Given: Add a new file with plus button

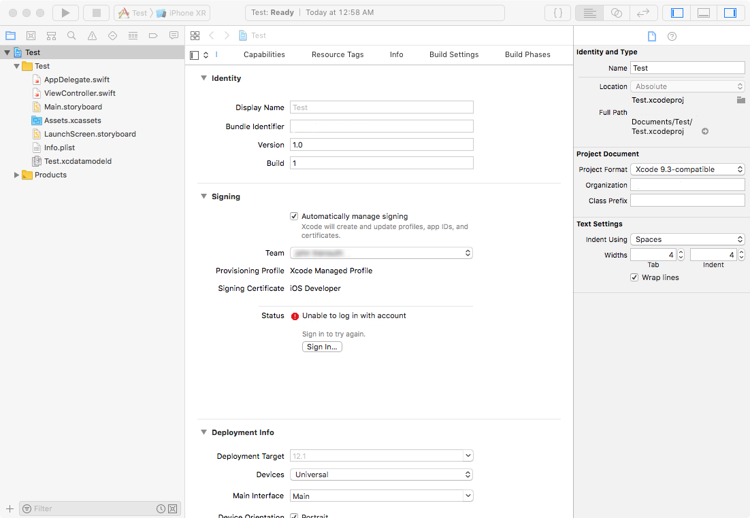Looking at the screenshot, I should coord(10,509).
